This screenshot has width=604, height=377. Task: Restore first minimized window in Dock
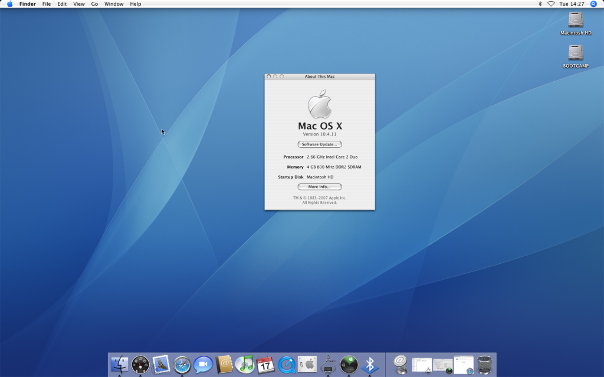(x=422, y=365)
